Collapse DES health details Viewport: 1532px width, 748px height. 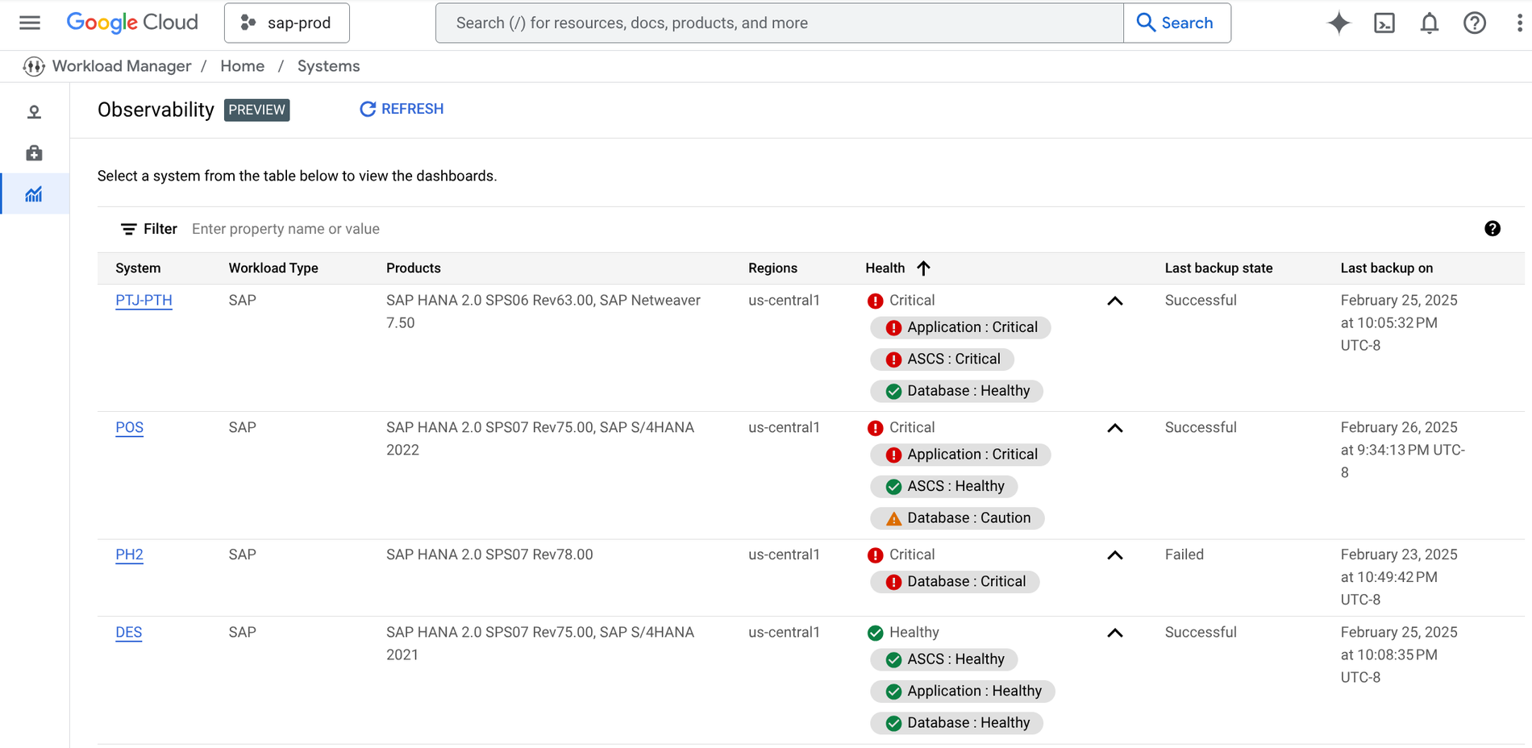click(x=1115, y=633)
